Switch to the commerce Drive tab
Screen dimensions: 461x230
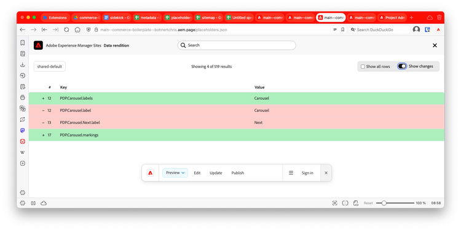tap(87, 18)
